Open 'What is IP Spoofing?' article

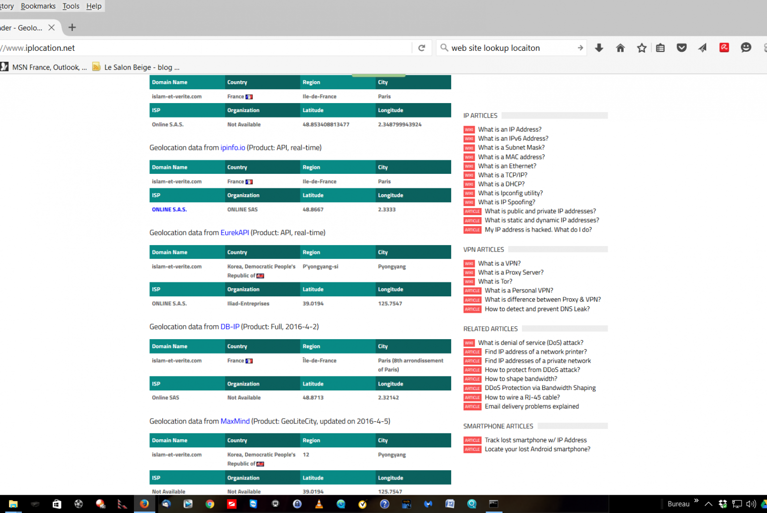click(x=507, y=202)
